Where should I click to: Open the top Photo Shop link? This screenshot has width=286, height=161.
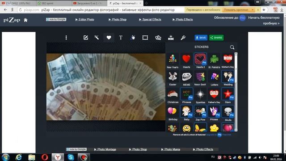pyautogui.click(x=118, y=19)
